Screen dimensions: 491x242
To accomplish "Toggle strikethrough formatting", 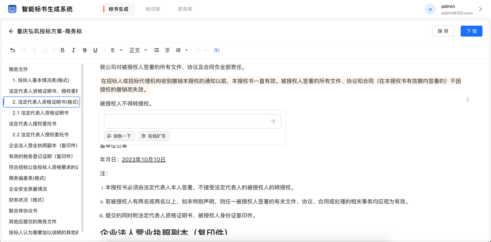I will pos(85,50).
